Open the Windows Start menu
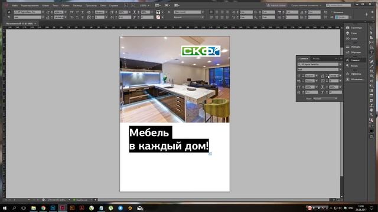Screen dimensions: 378x212 (x=5, y=208)
